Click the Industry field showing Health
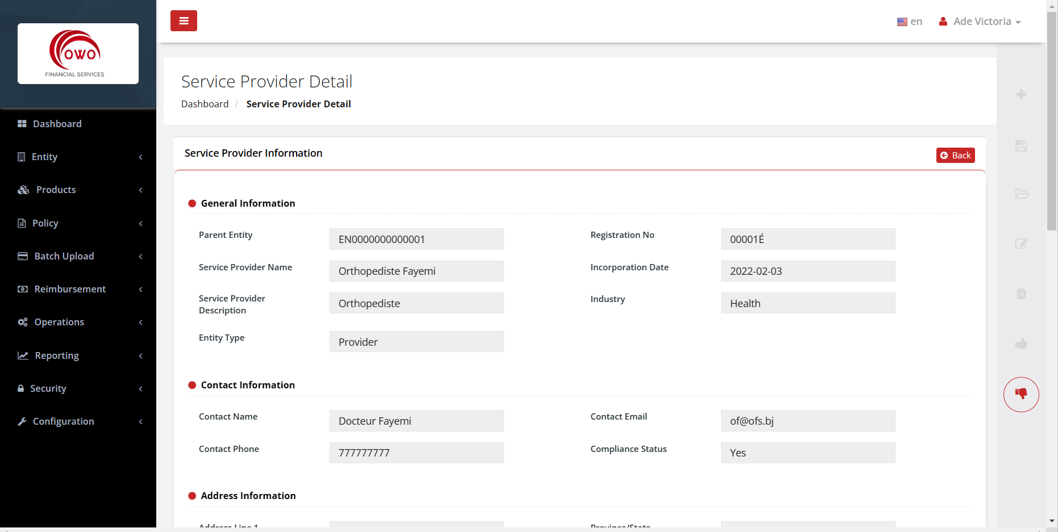The image size is (1058, 532). pos(808,303)
